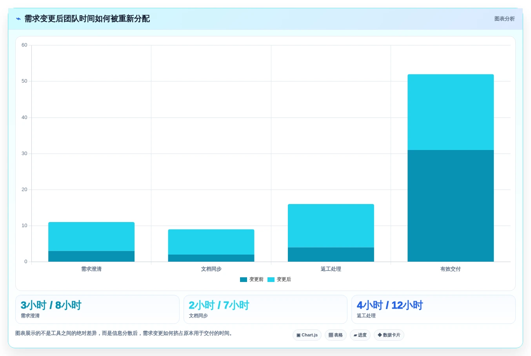This screenshot has height=356, width=531.
Task: Select the 表格 tag chip
Action: (336, 335)
